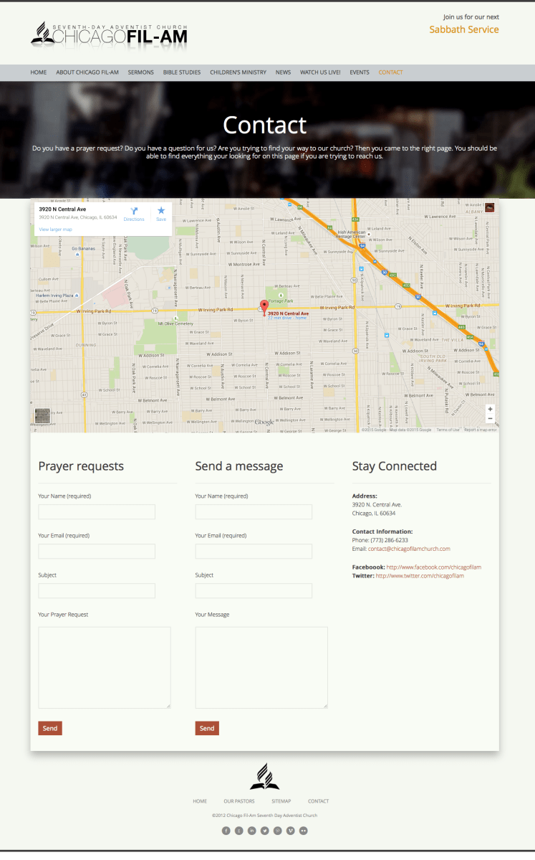Go to Children's Ministry page
The height and width of the screenshot is (860, 535).
coord(238,72)
